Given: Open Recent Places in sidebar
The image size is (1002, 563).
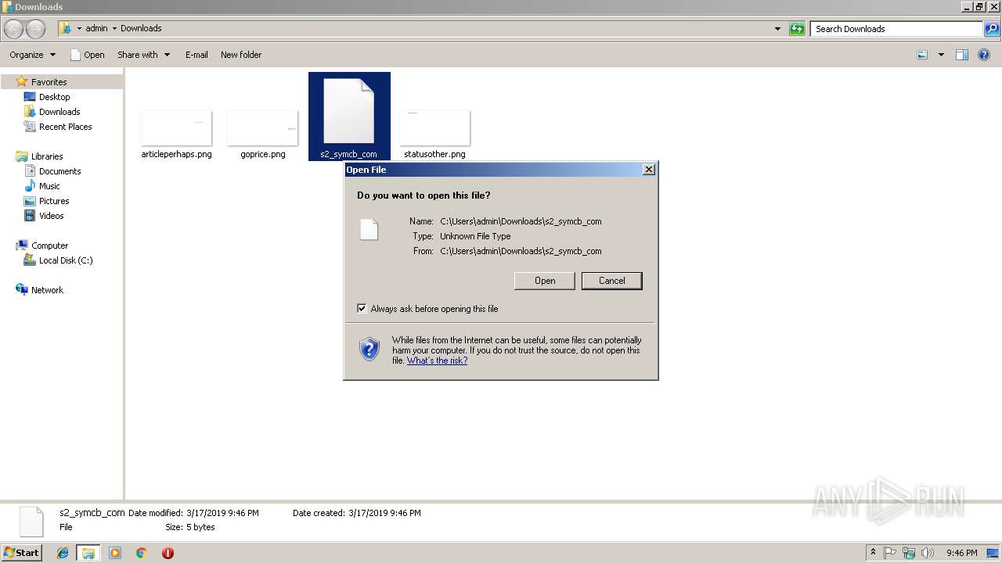Looking at the screenshot, I should [x=65, y=127].
